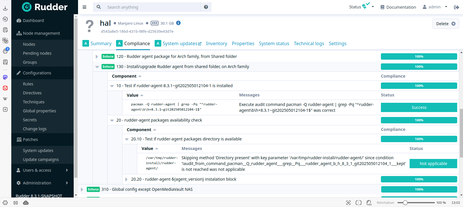Open search help question mark
Screen dimensions: 463x207
tap(206, 7)
